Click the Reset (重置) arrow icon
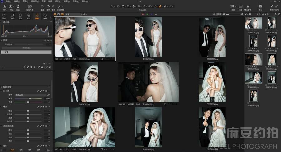 pyautogui.click(x=42, y=7)
